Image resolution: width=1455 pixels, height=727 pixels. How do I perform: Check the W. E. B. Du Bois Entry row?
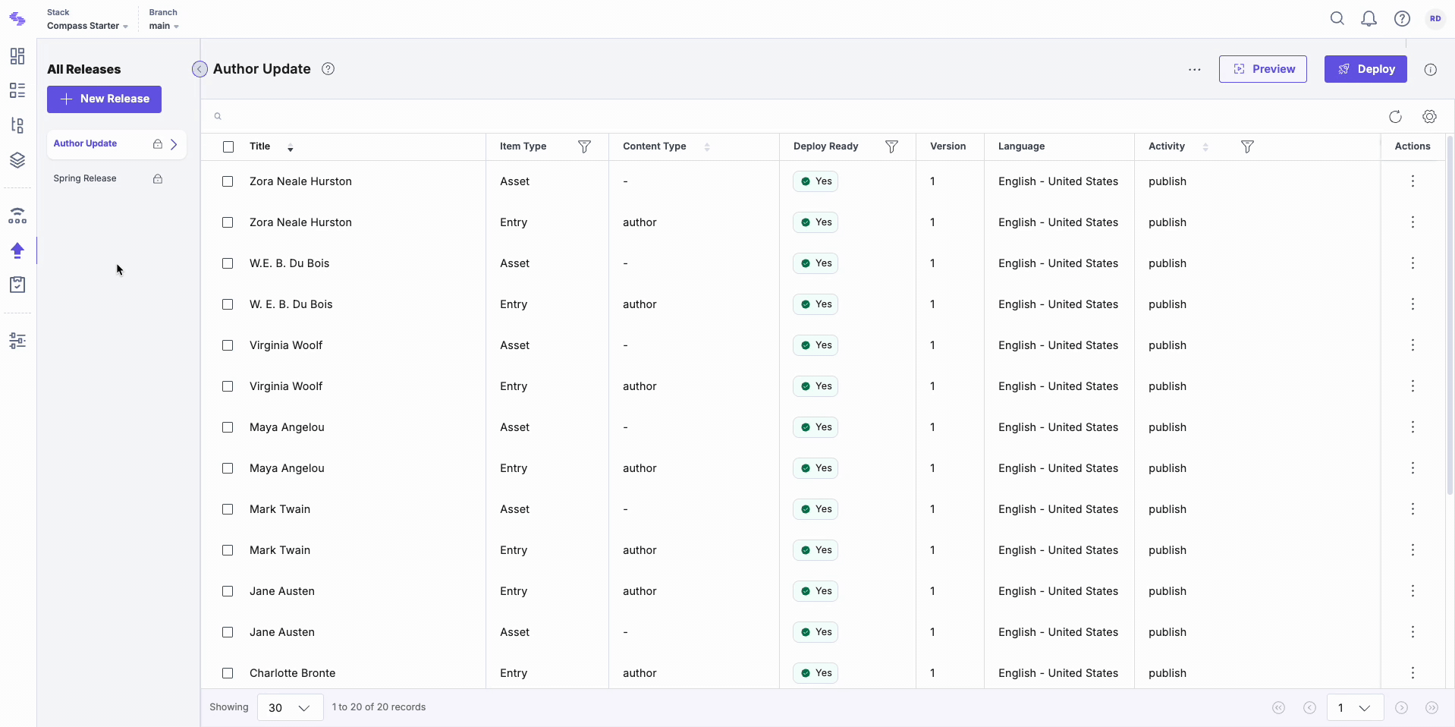click(x=228, y=304)
